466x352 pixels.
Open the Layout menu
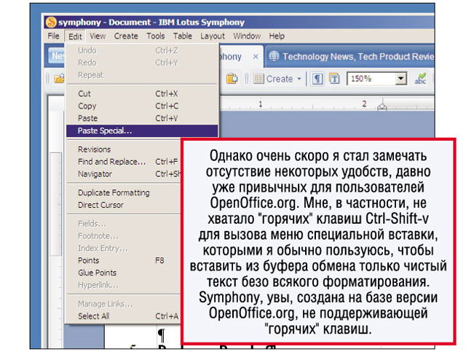click(213, 36)
